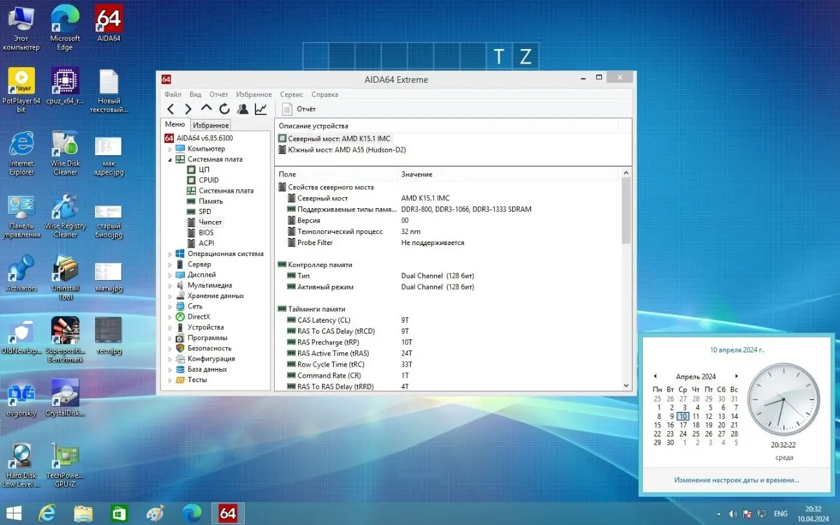
Task: Advance calendar to next month arrow
Action: pos(736,376)
